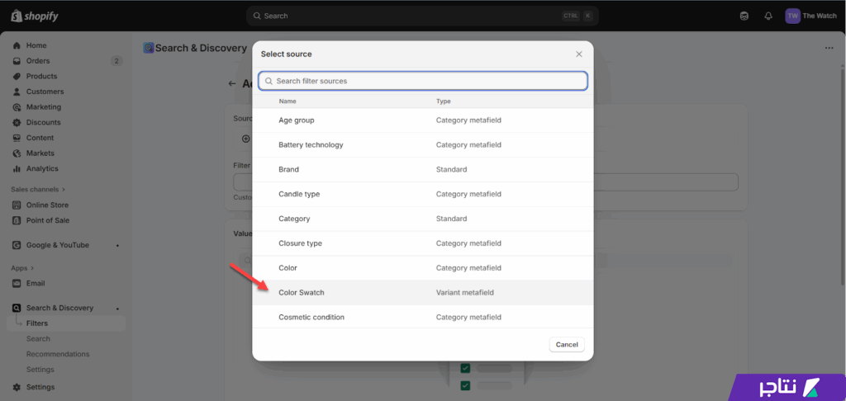Click the Analytics chart icon

(x=17, y=168)
